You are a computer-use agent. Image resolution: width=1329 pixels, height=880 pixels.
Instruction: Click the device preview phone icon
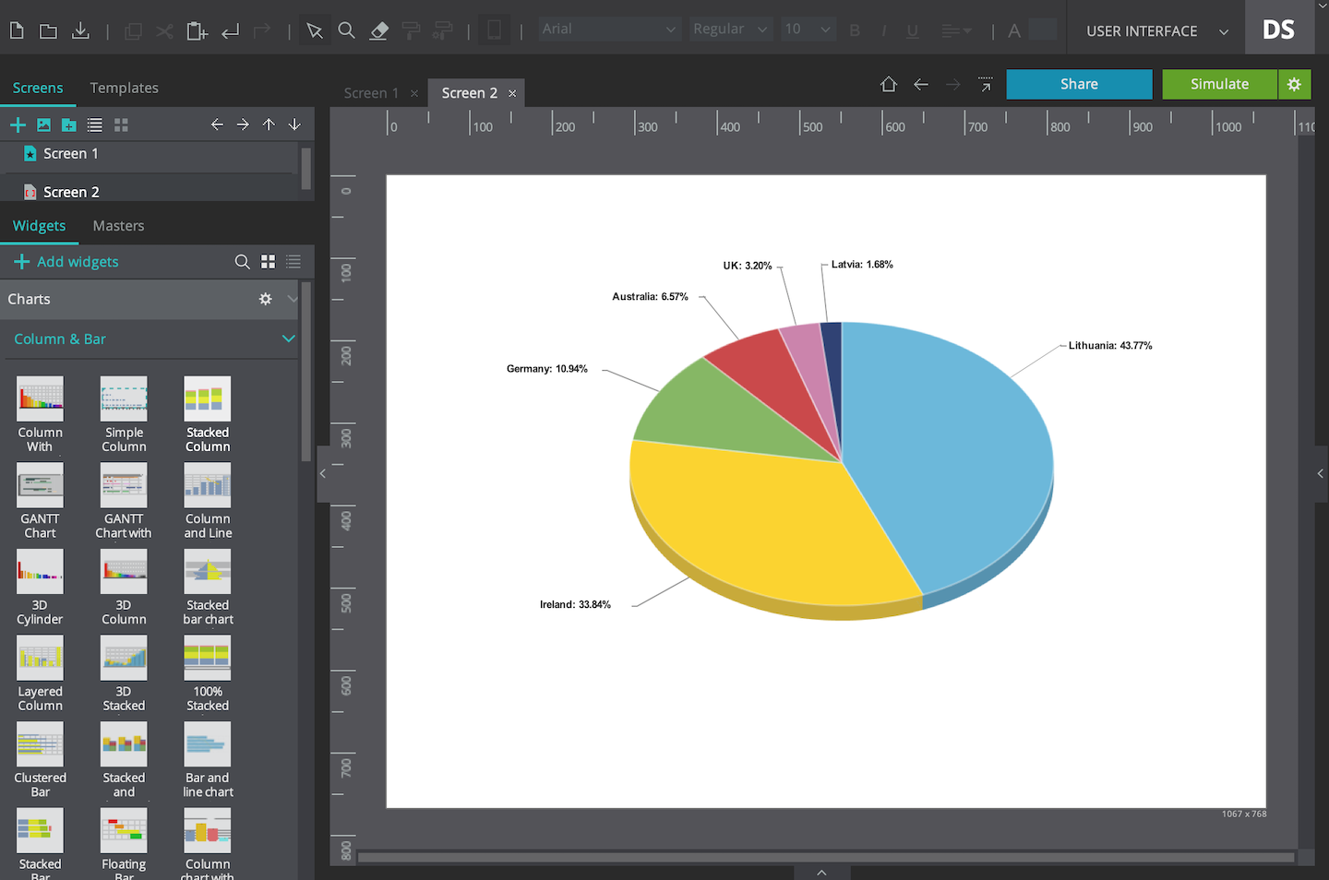click(494, 30)
